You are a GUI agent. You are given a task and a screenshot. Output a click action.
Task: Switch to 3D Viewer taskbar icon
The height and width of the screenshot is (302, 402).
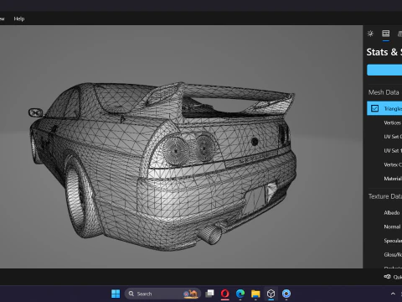coord(271,294)
